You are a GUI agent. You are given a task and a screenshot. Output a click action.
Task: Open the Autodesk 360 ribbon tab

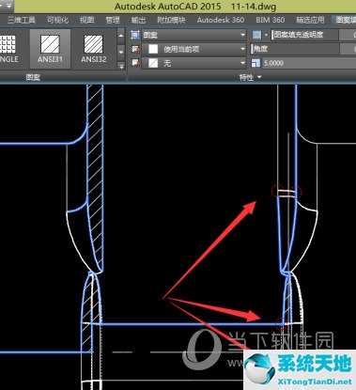221,20
